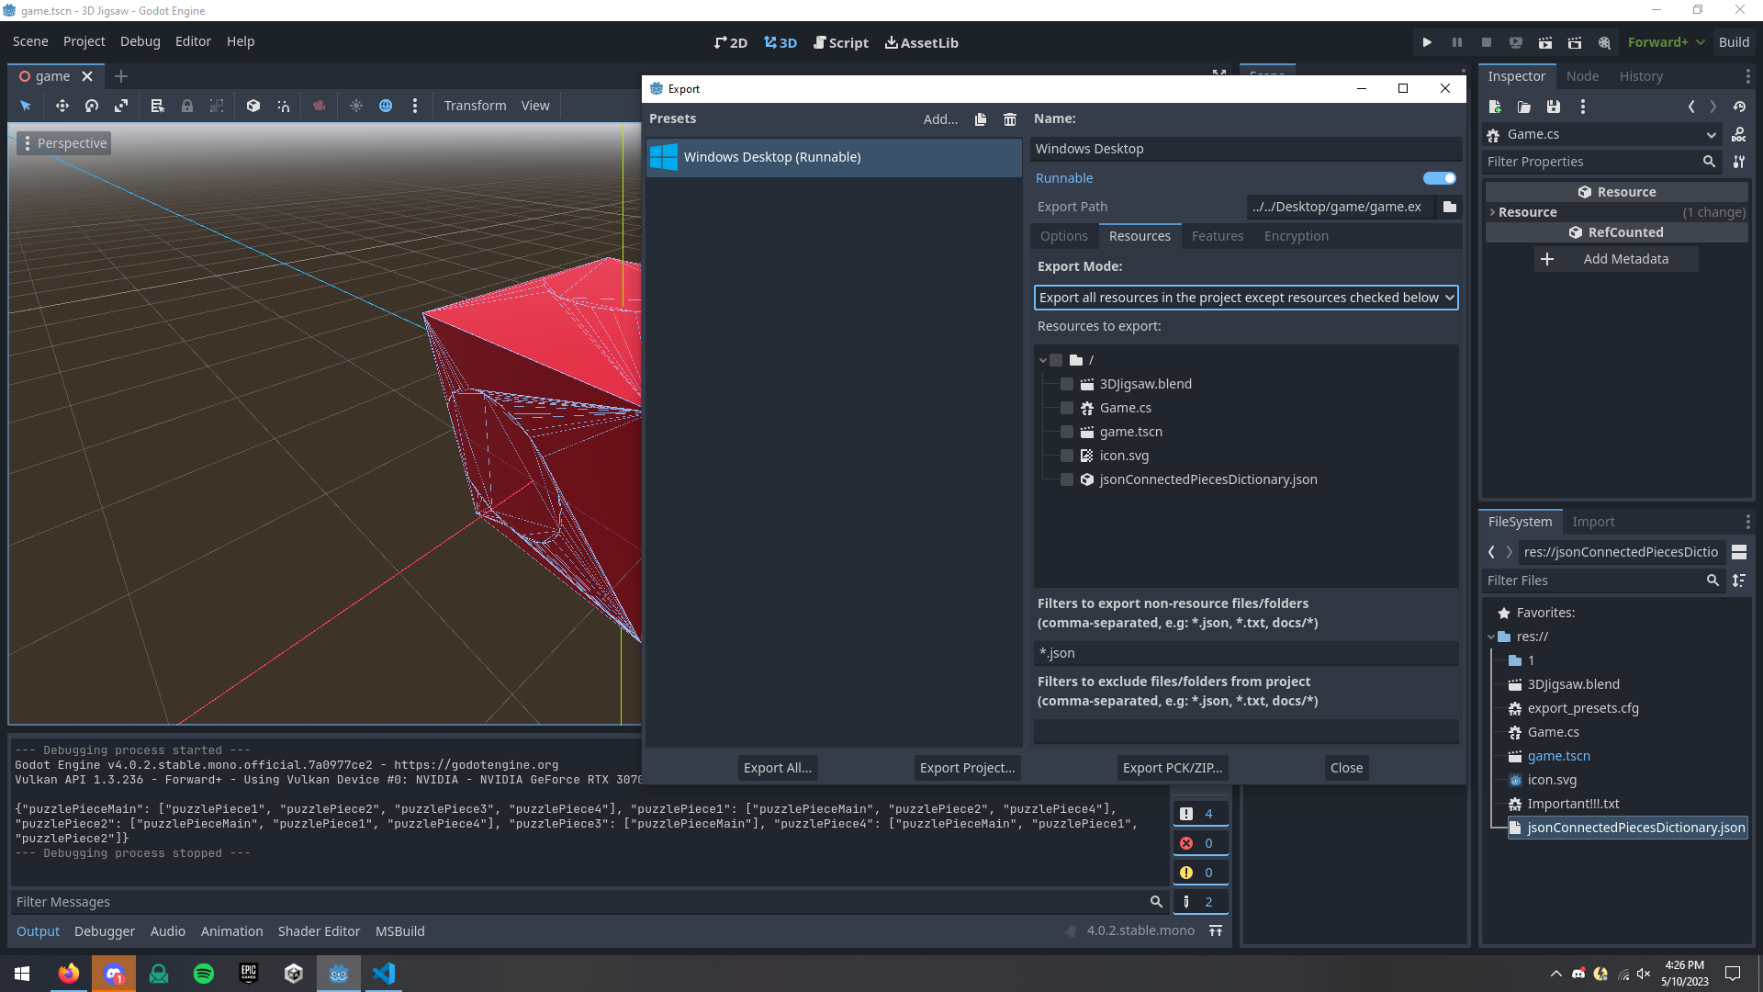1763x992 pixels.
Task: Check the Game.cs resource checkbox
Action: 1066,408
